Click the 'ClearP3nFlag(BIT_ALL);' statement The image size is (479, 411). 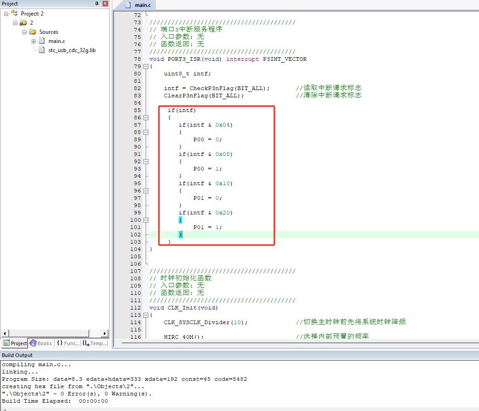204,96
